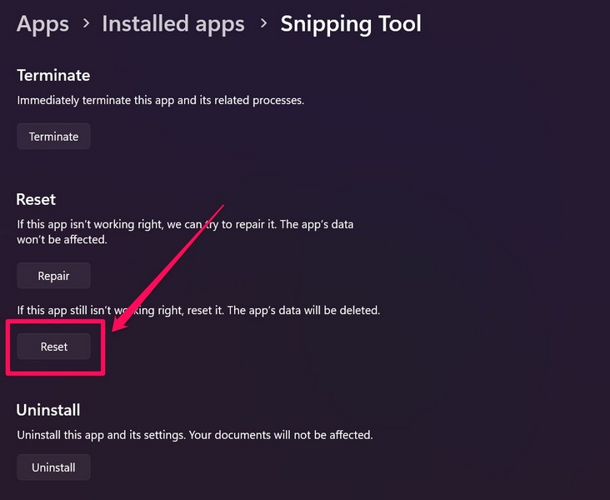Click the Uninstall section heading
The image size is (610, 500).
point(48,410)
